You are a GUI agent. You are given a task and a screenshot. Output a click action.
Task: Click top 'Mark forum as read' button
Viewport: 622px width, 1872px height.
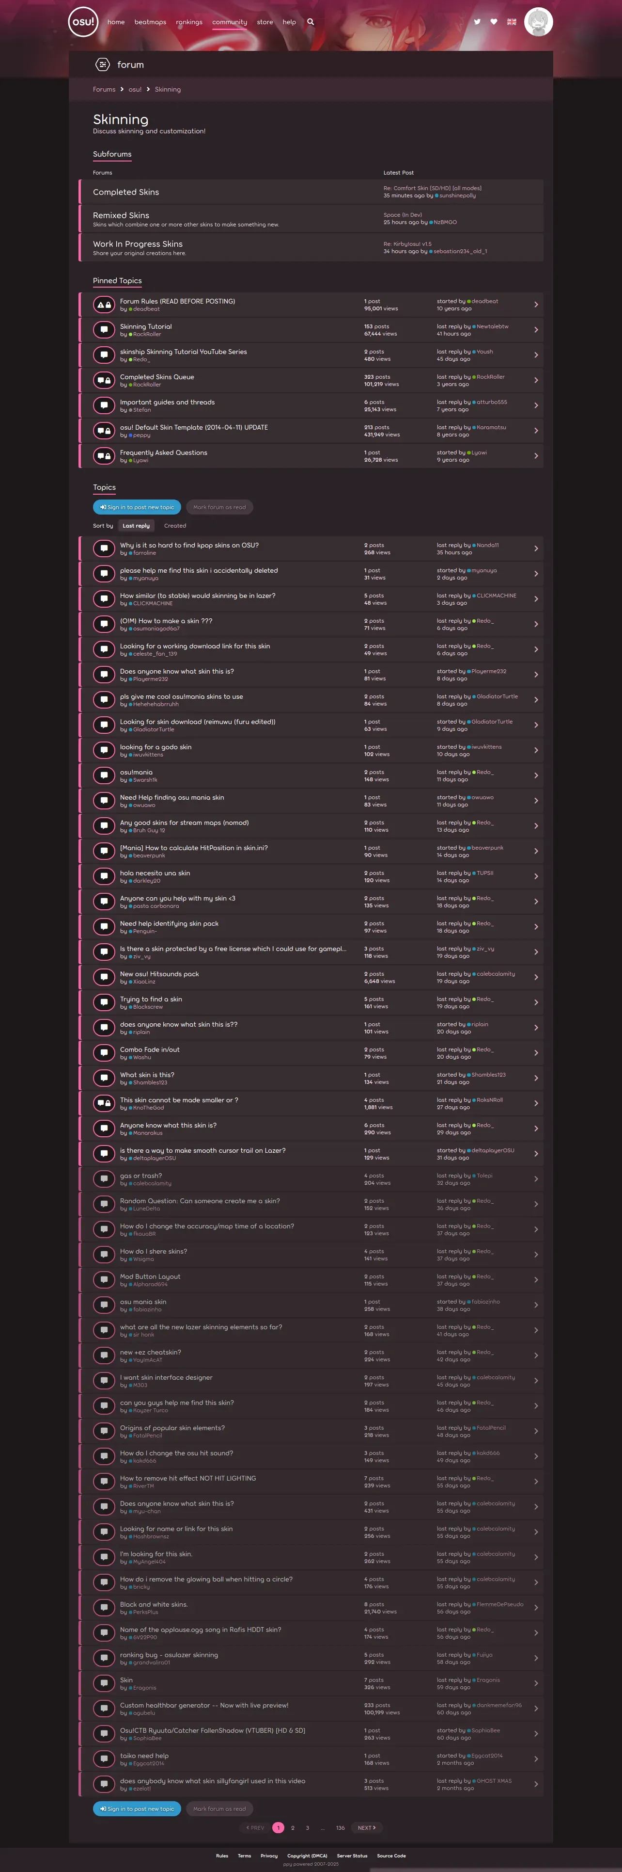pos(219,507)
